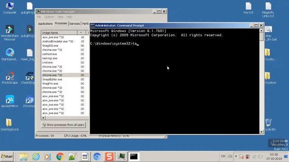Image resolution: width=289 pixels, height=162 pixels.
Task: Select the Chromium desktop shortcut
Action: click(29, 101)
